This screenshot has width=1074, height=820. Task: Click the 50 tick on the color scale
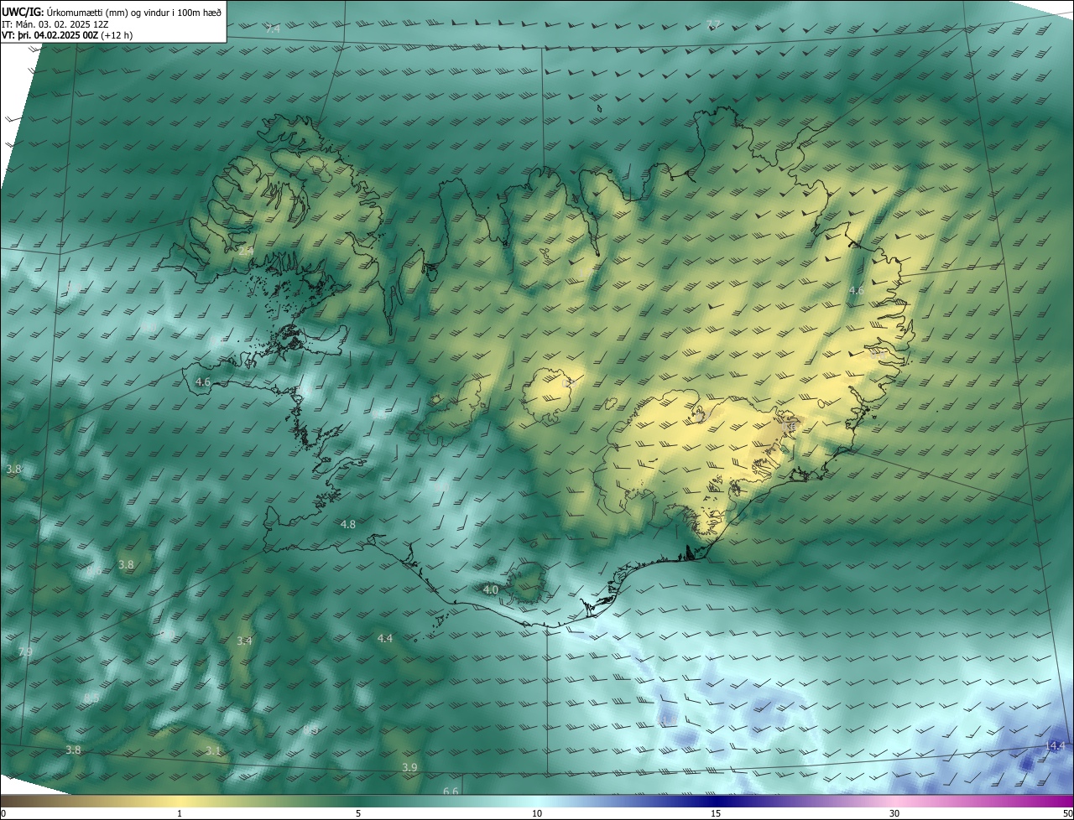(1067, 813)
